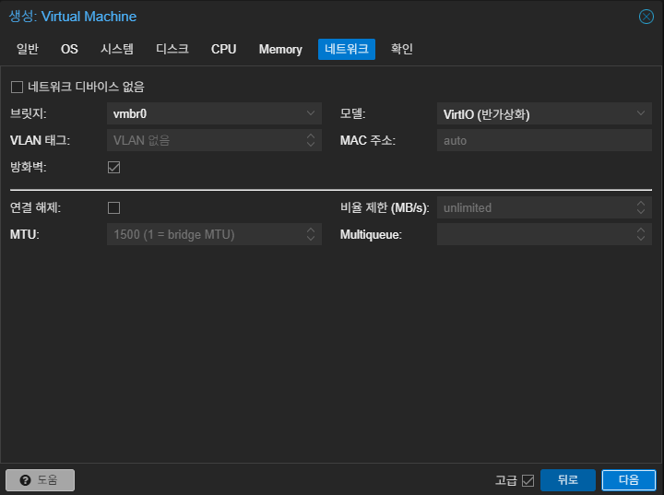The image size is (664, 495).
Task: Go back with the 뒤로 button
Action: tap(568, 480)
